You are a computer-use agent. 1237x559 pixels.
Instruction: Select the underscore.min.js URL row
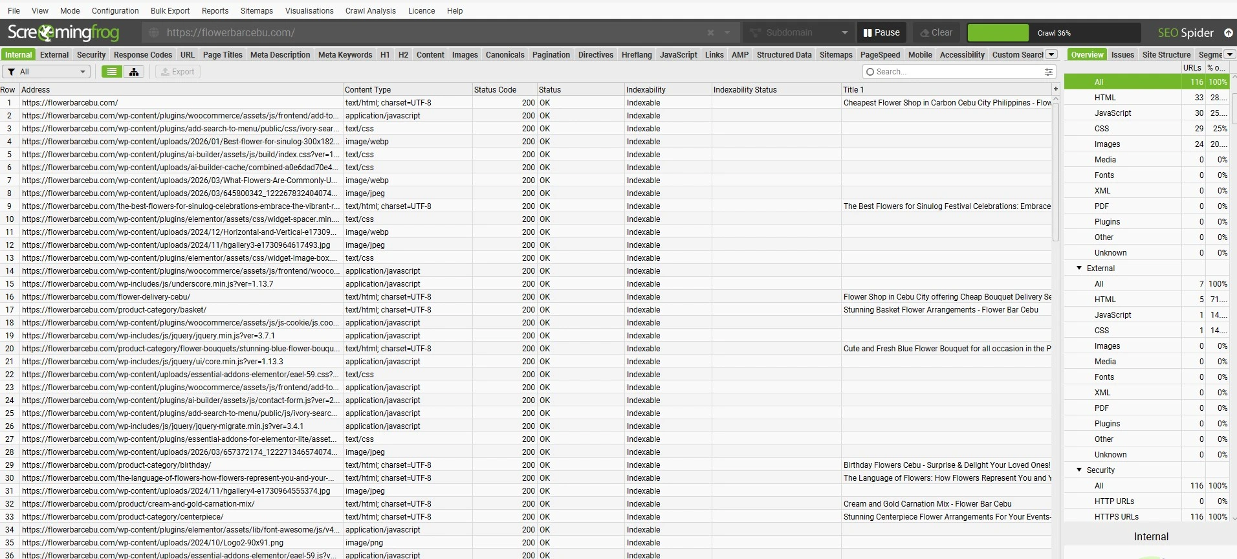tap(525, 283)
